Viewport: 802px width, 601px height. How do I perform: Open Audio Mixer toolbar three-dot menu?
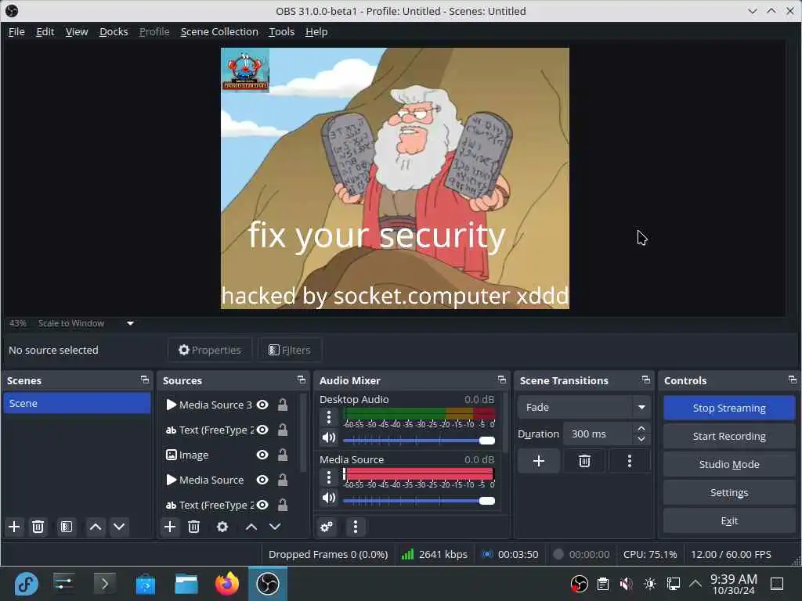[356, 527]
